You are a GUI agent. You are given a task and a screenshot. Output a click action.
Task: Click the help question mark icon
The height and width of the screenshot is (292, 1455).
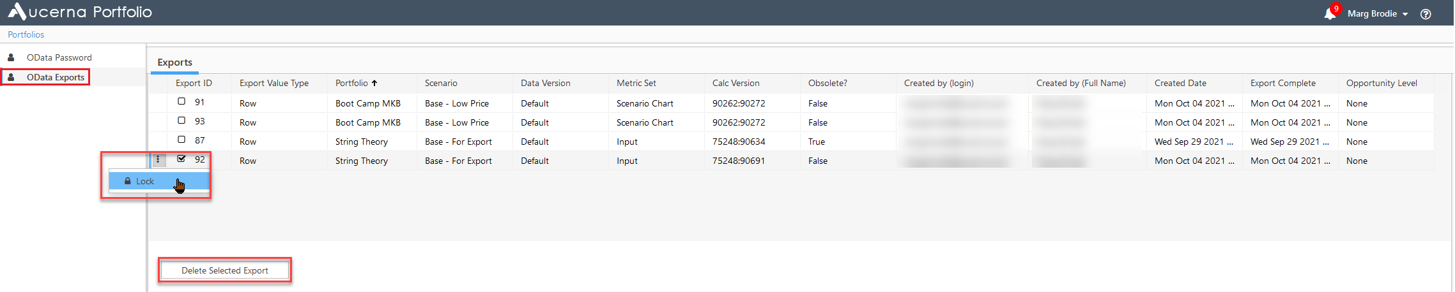(1426, 14)
